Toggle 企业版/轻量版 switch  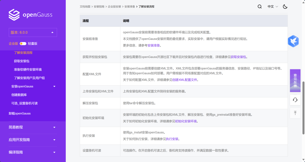(x=23, y=43)
